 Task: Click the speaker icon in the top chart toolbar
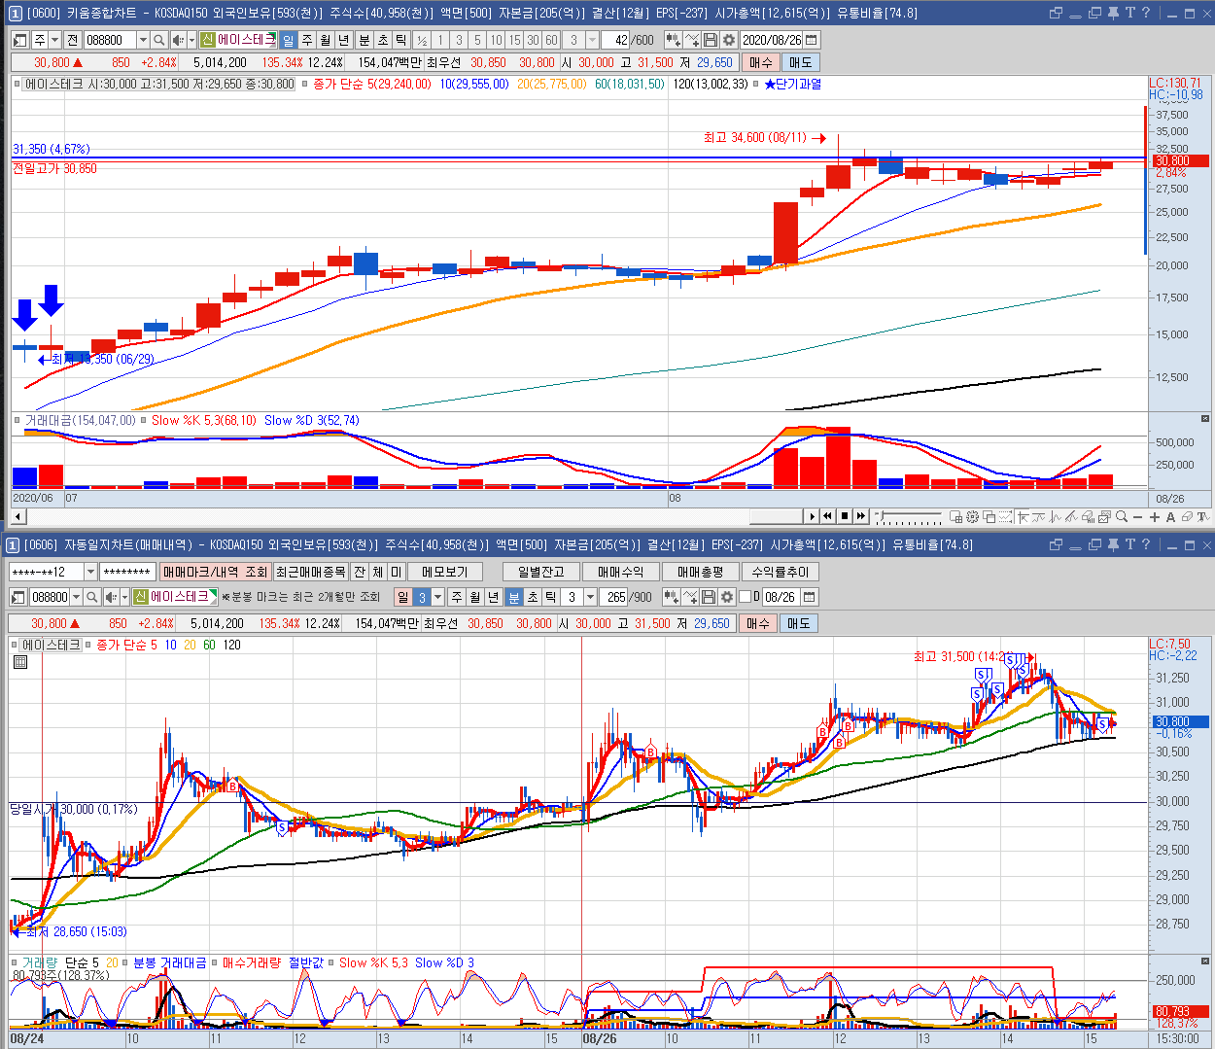[x=178, y=40]
